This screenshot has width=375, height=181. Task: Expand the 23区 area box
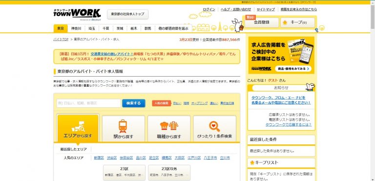click(124, 172)
